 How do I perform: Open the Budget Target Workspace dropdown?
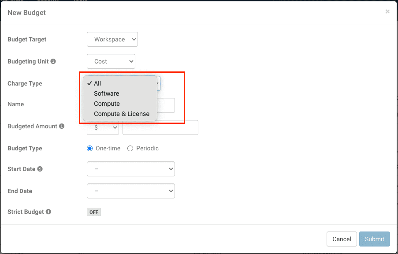tap(112, 39)
